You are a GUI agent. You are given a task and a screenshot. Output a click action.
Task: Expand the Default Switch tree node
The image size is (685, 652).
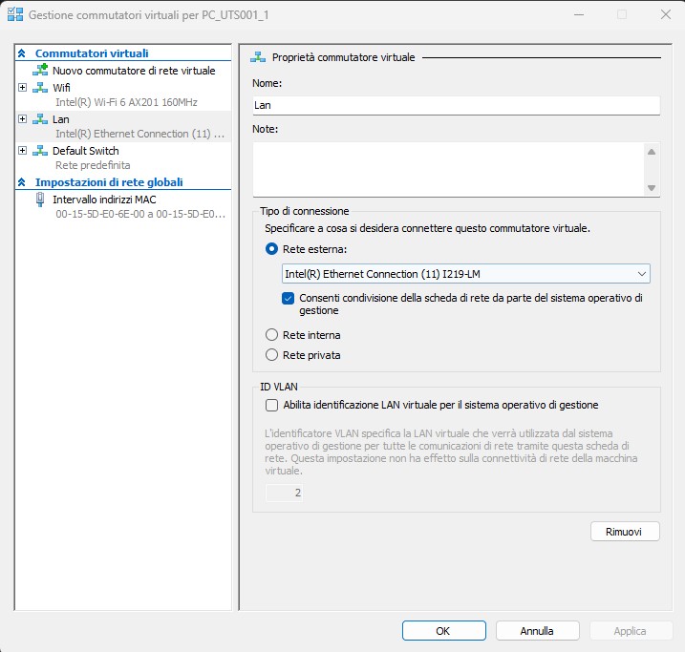tap(23, 151)
